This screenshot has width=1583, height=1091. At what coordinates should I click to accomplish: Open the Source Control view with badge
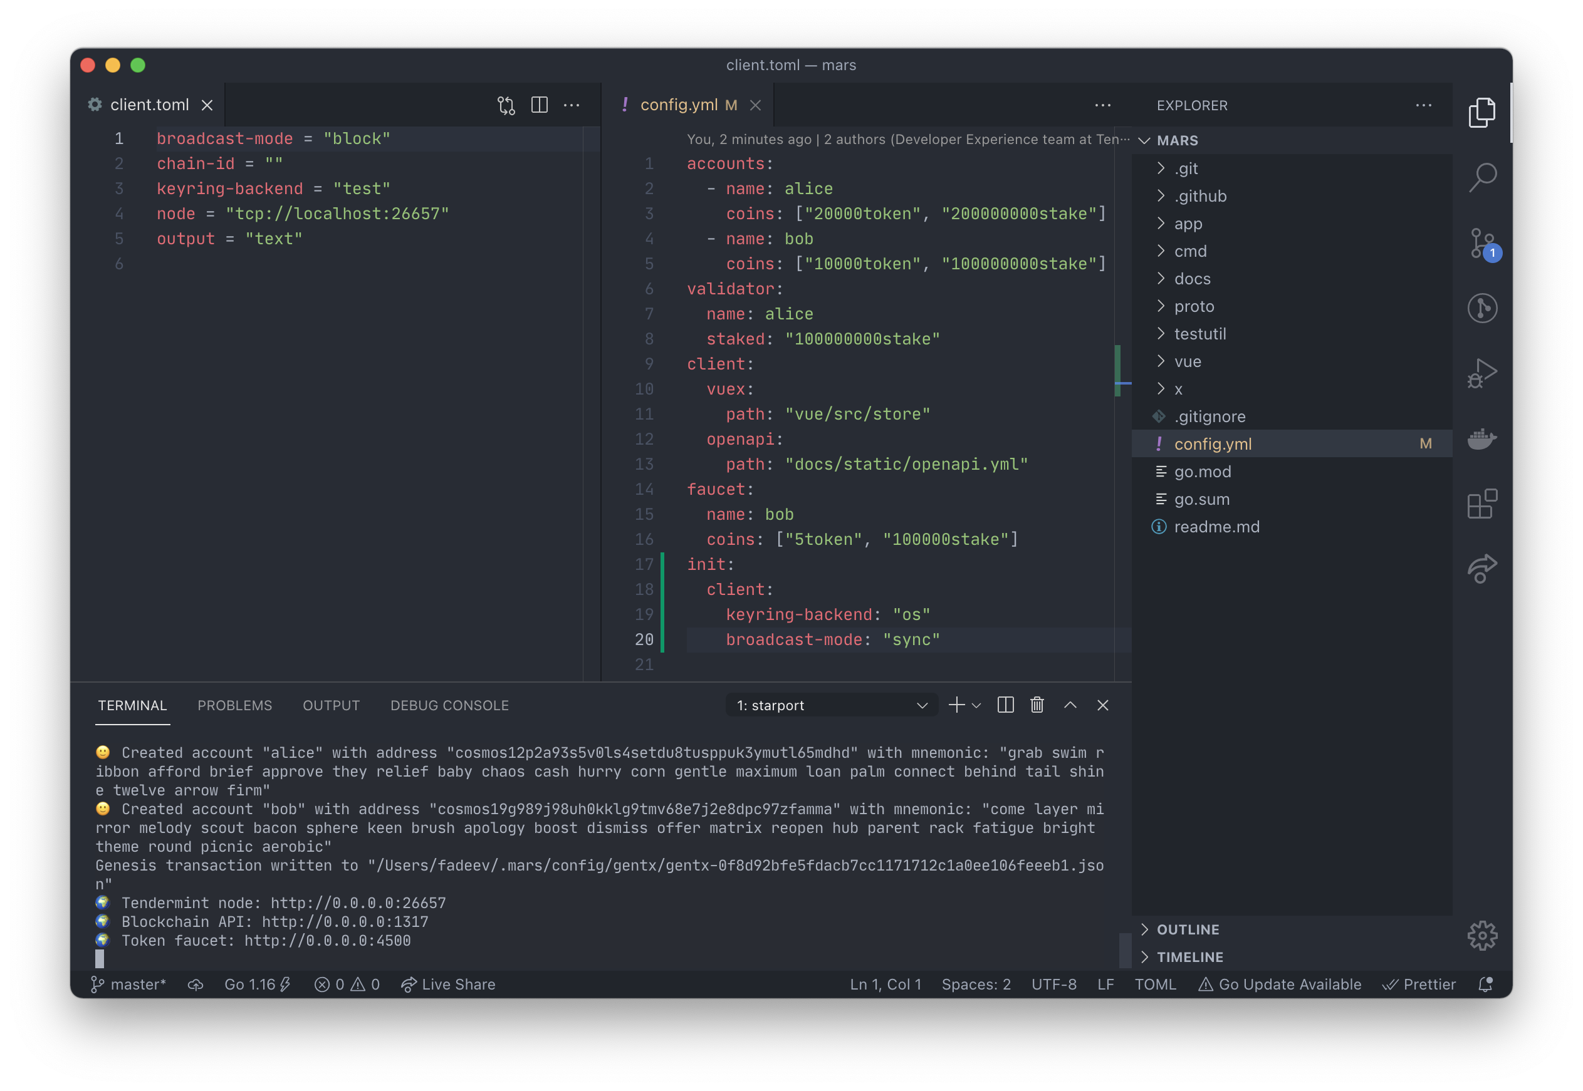tap(1482, 242)
